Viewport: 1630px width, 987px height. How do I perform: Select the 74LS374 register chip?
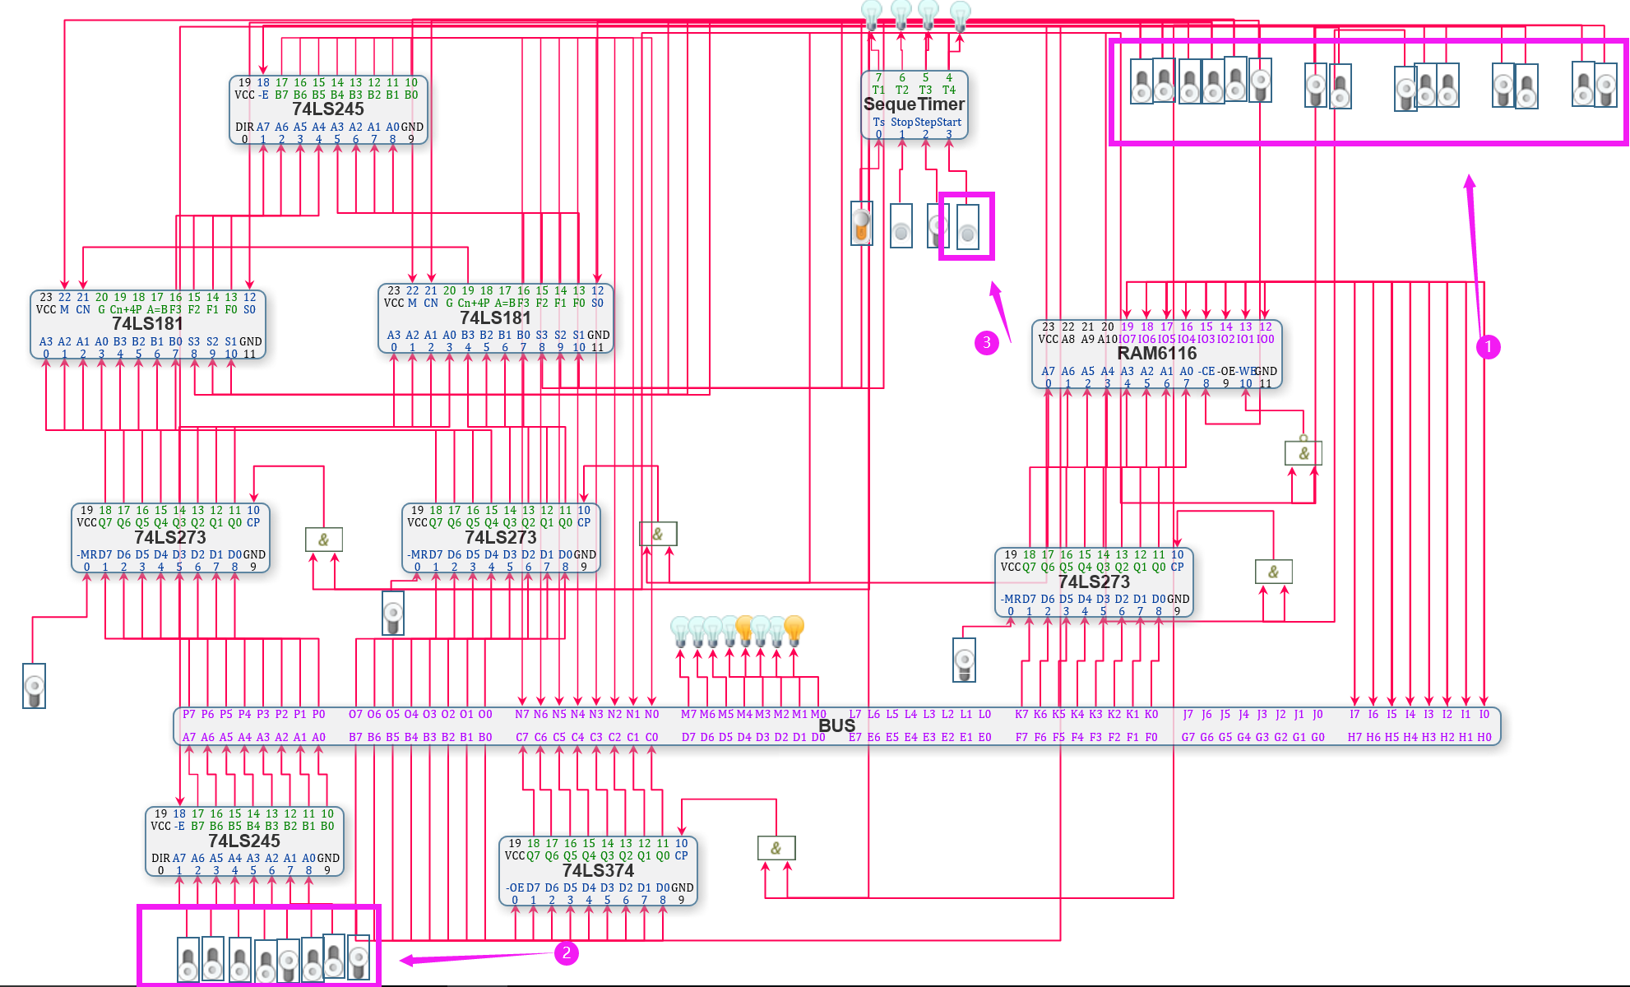598,870
